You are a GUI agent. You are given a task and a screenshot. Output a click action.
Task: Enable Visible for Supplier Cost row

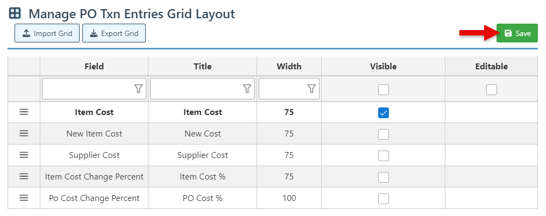383,155
